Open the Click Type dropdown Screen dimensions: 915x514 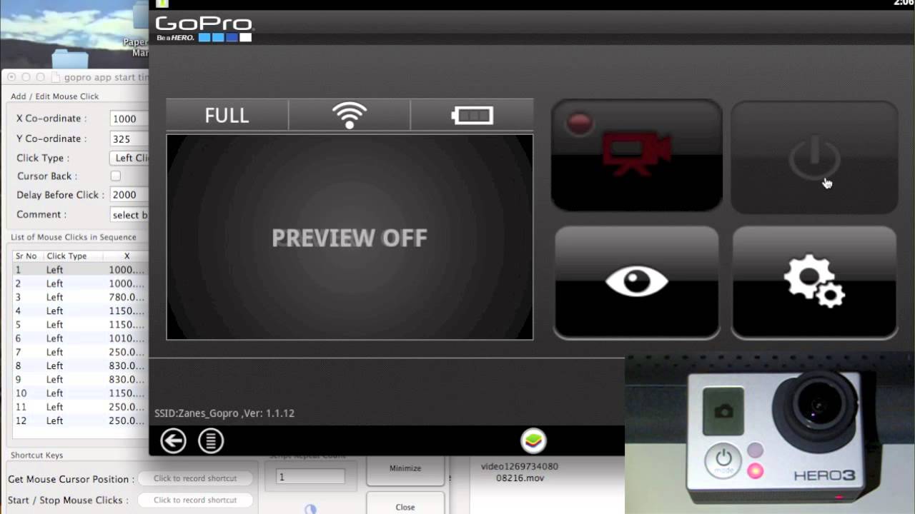[129, 158]
